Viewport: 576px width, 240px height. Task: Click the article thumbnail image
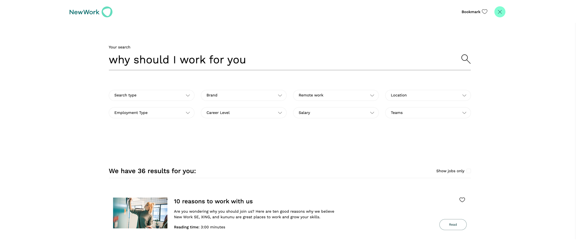[140, 213]
